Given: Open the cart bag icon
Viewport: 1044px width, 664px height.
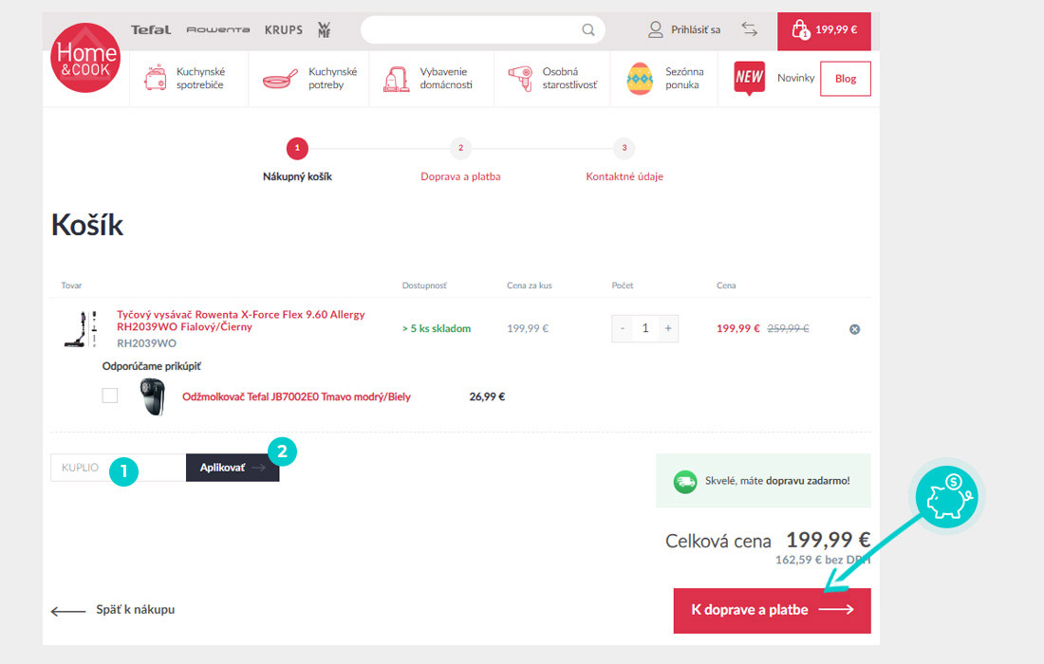Looking at the screenshot, I should pyautogui.click(x=800, y=30).
